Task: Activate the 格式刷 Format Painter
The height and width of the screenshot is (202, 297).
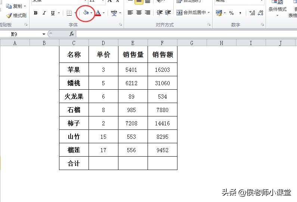Action: (x=16, y=16)
